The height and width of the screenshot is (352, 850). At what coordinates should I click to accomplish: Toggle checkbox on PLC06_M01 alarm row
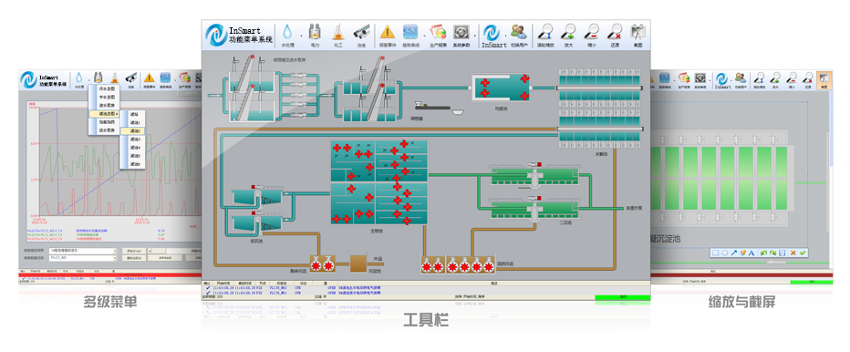[208, 293]
